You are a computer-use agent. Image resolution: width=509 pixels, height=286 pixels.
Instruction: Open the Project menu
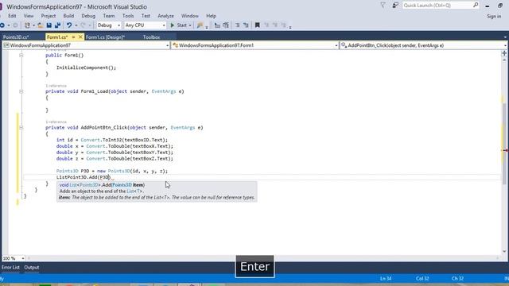(49, 16)
